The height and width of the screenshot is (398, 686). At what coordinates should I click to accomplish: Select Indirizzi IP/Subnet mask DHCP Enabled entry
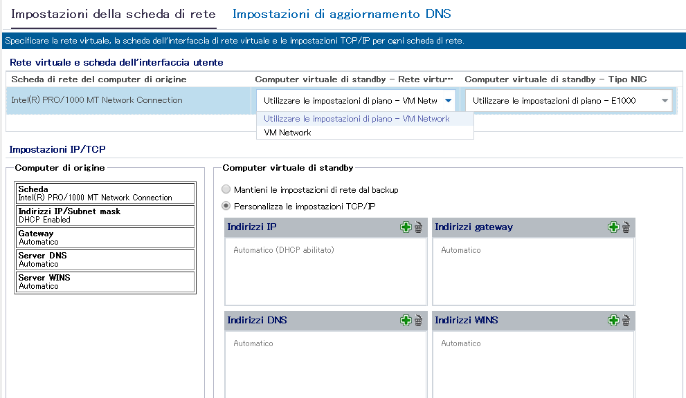pyautogui.click(x=105, y=216)
